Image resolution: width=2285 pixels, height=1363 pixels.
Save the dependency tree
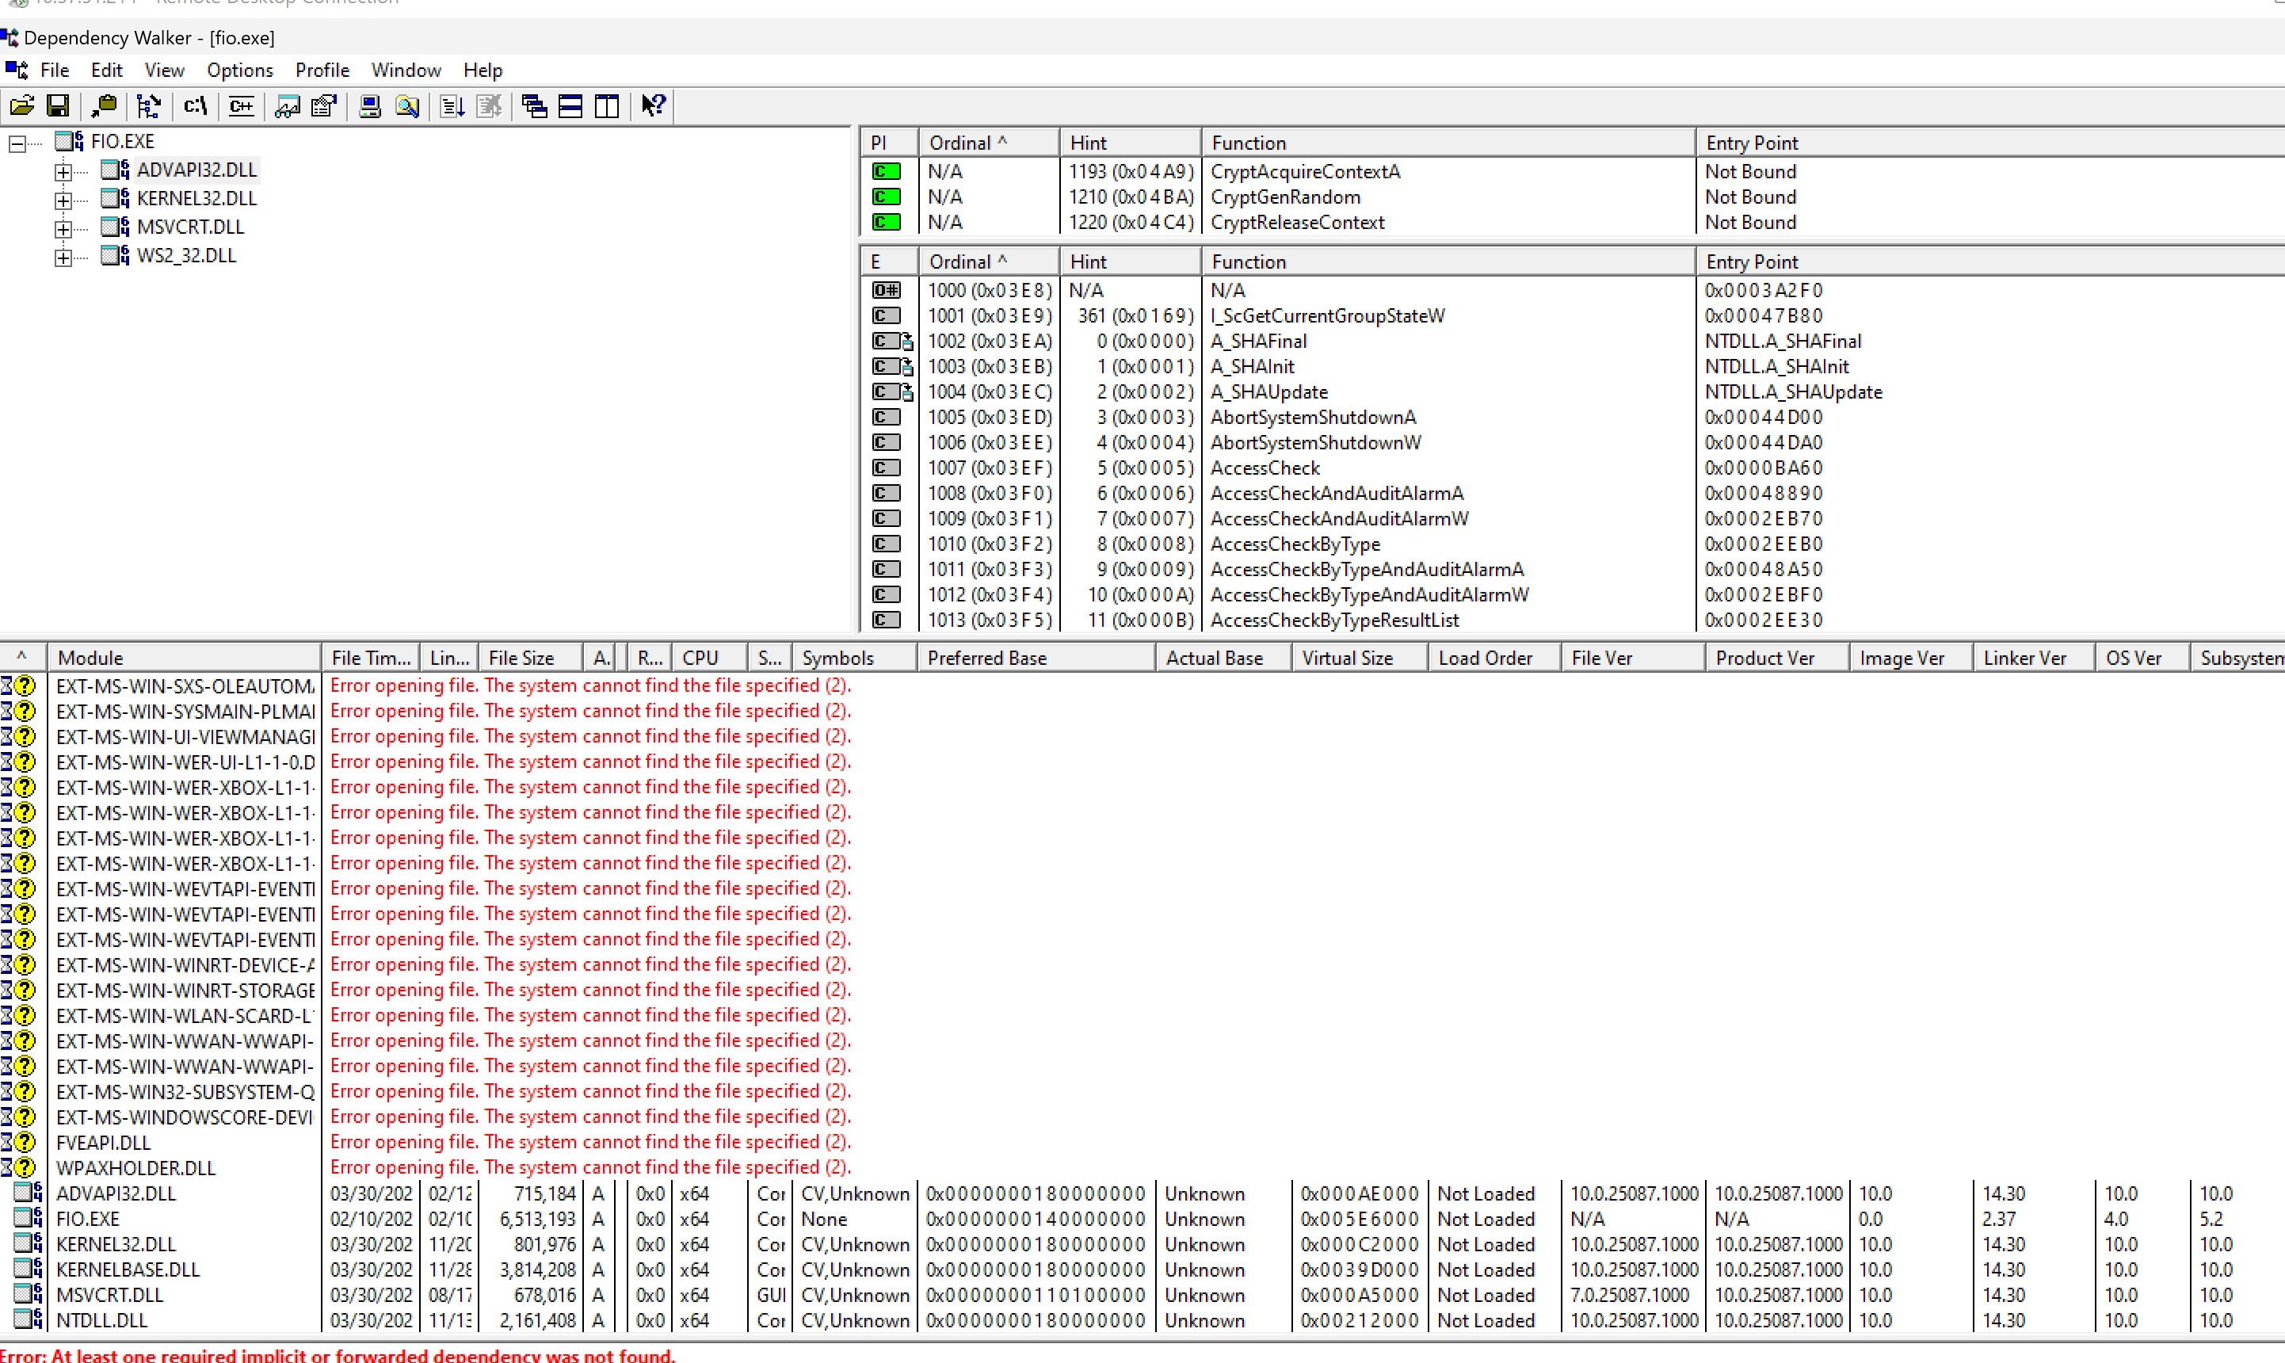(58, 105)
